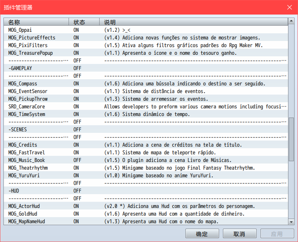Click description about 'bússola indicando o destino'
The height and width of the screenshot is (242, 298).
point(185,83)
